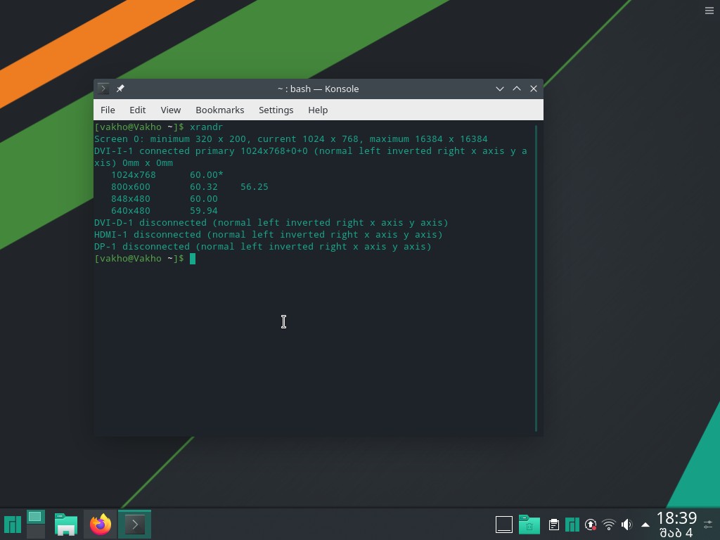Expand hidden system tray icons arrow

click(x=645, y=525)
